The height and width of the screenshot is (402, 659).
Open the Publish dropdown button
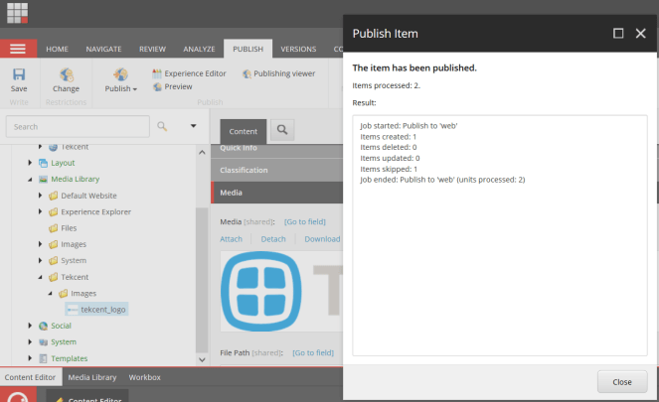[x=121, y=88]
